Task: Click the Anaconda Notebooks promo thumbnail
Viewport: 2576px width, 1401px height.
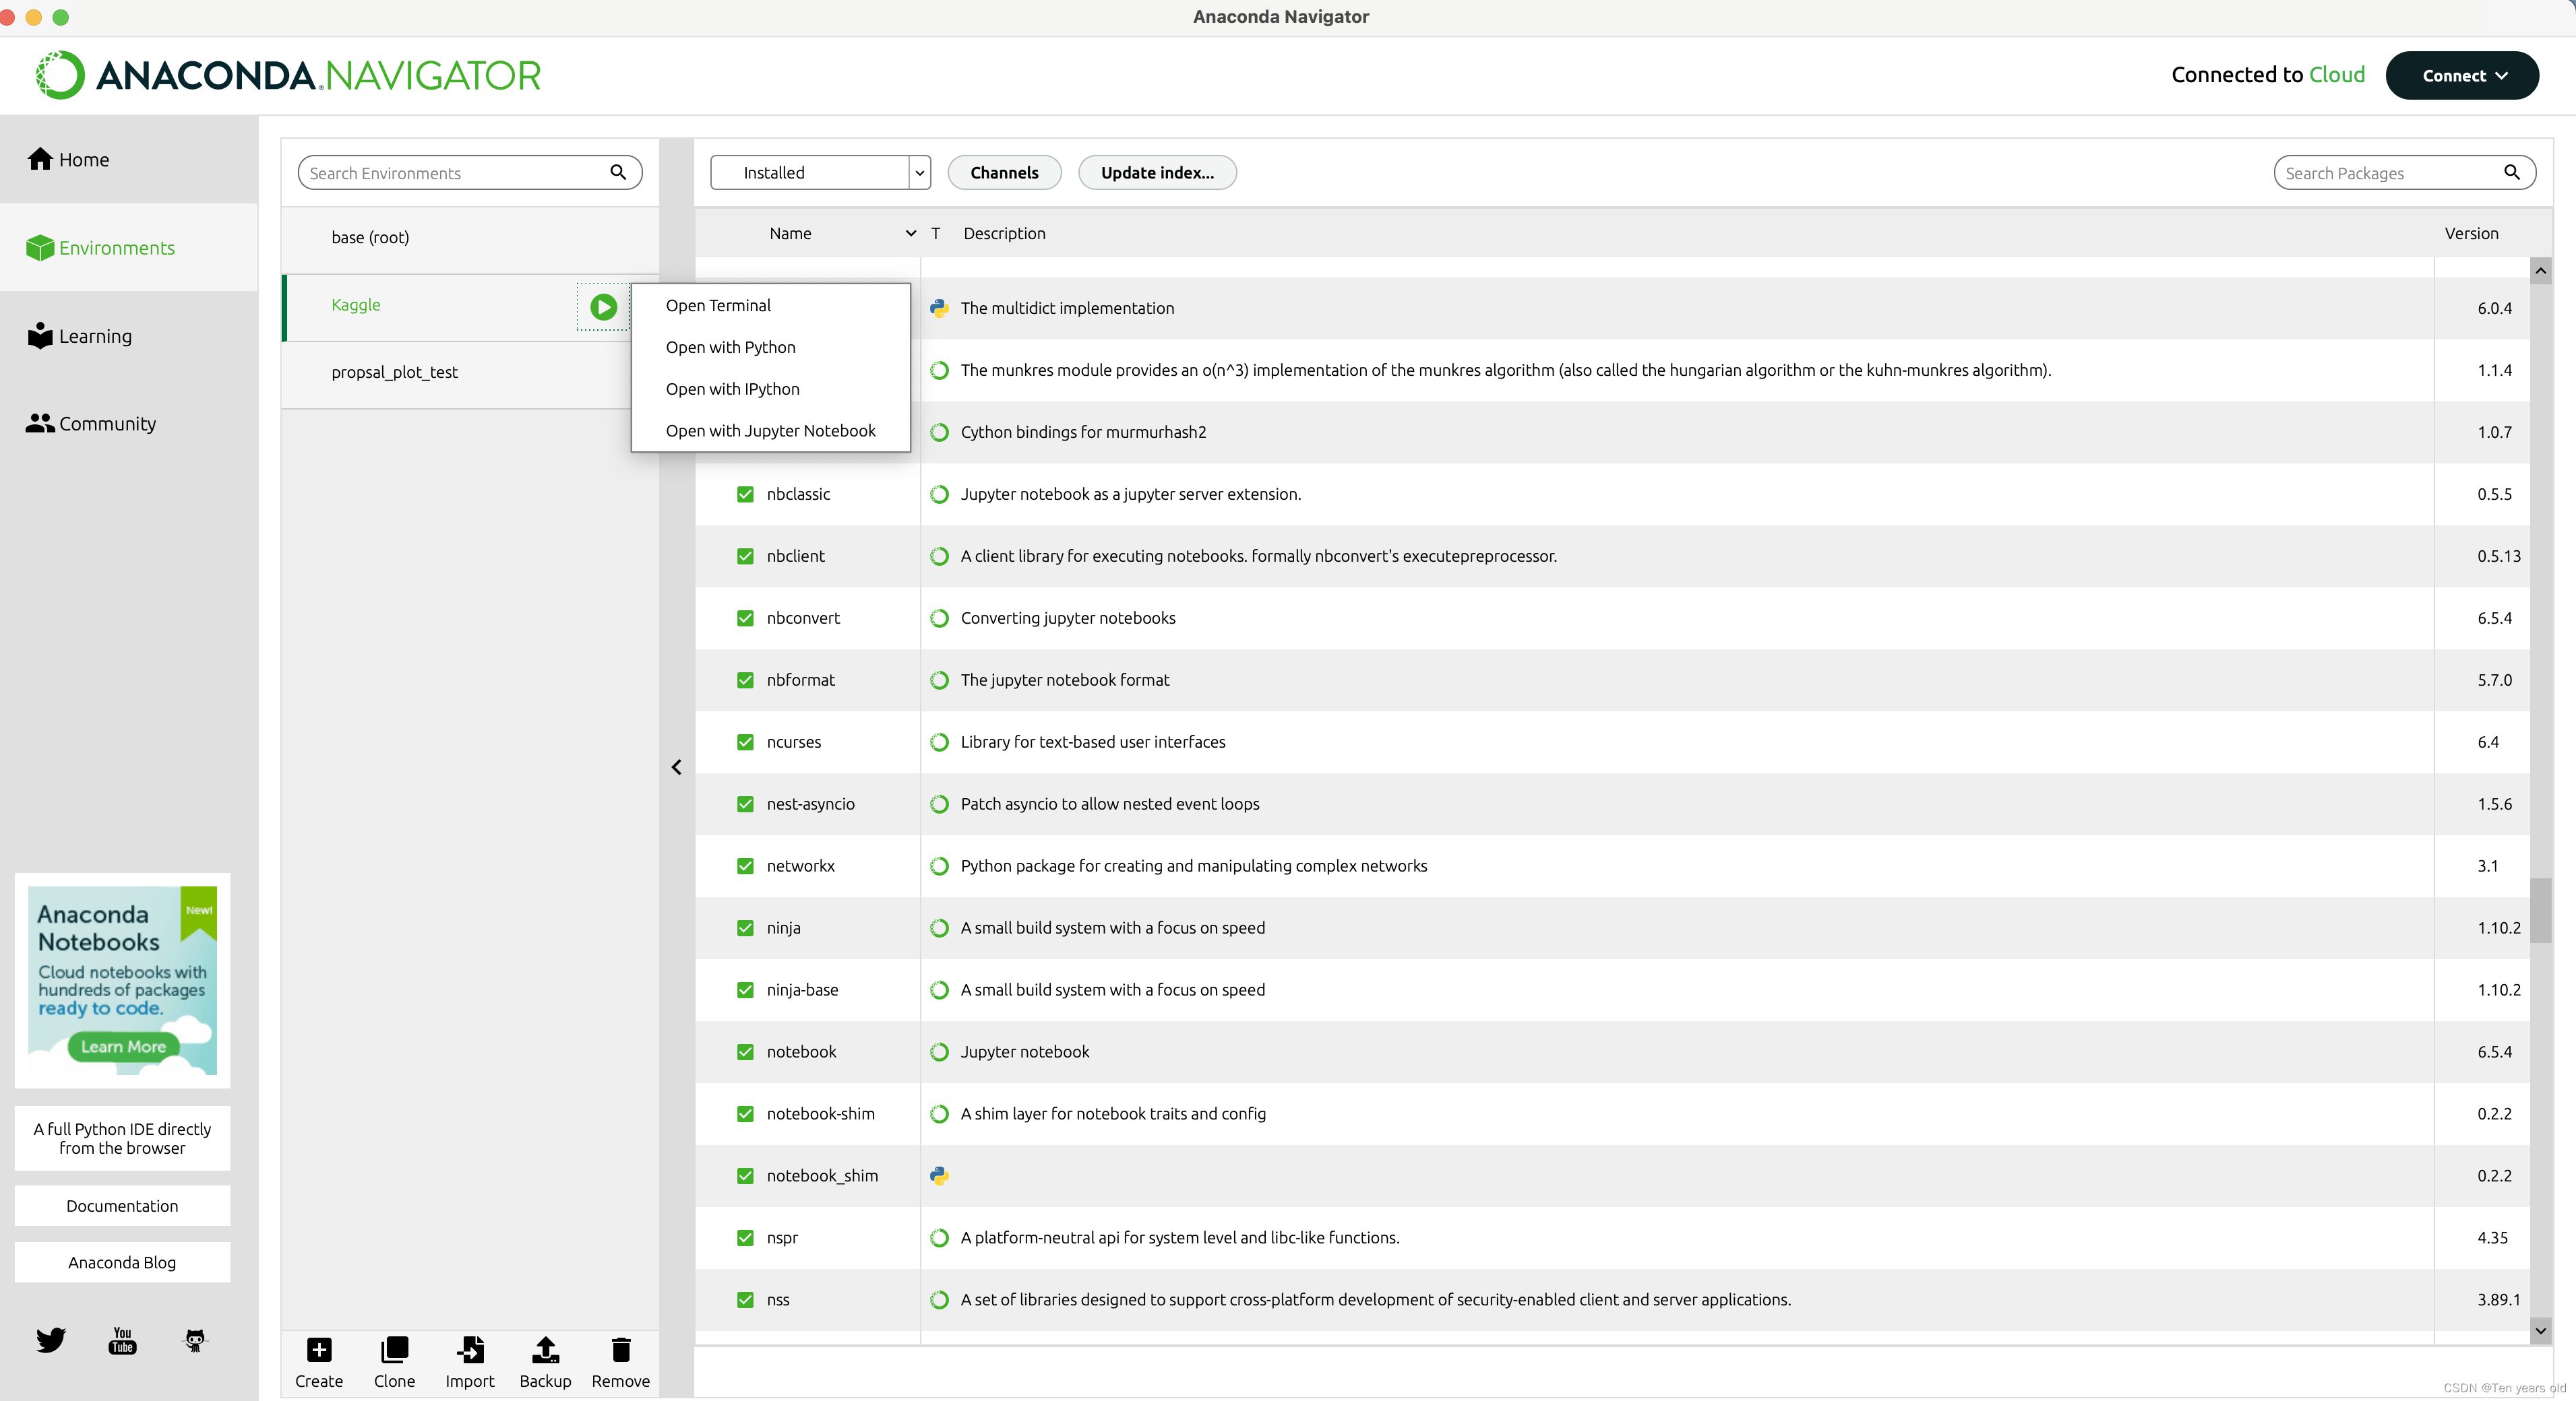Action: coord(122,979)
